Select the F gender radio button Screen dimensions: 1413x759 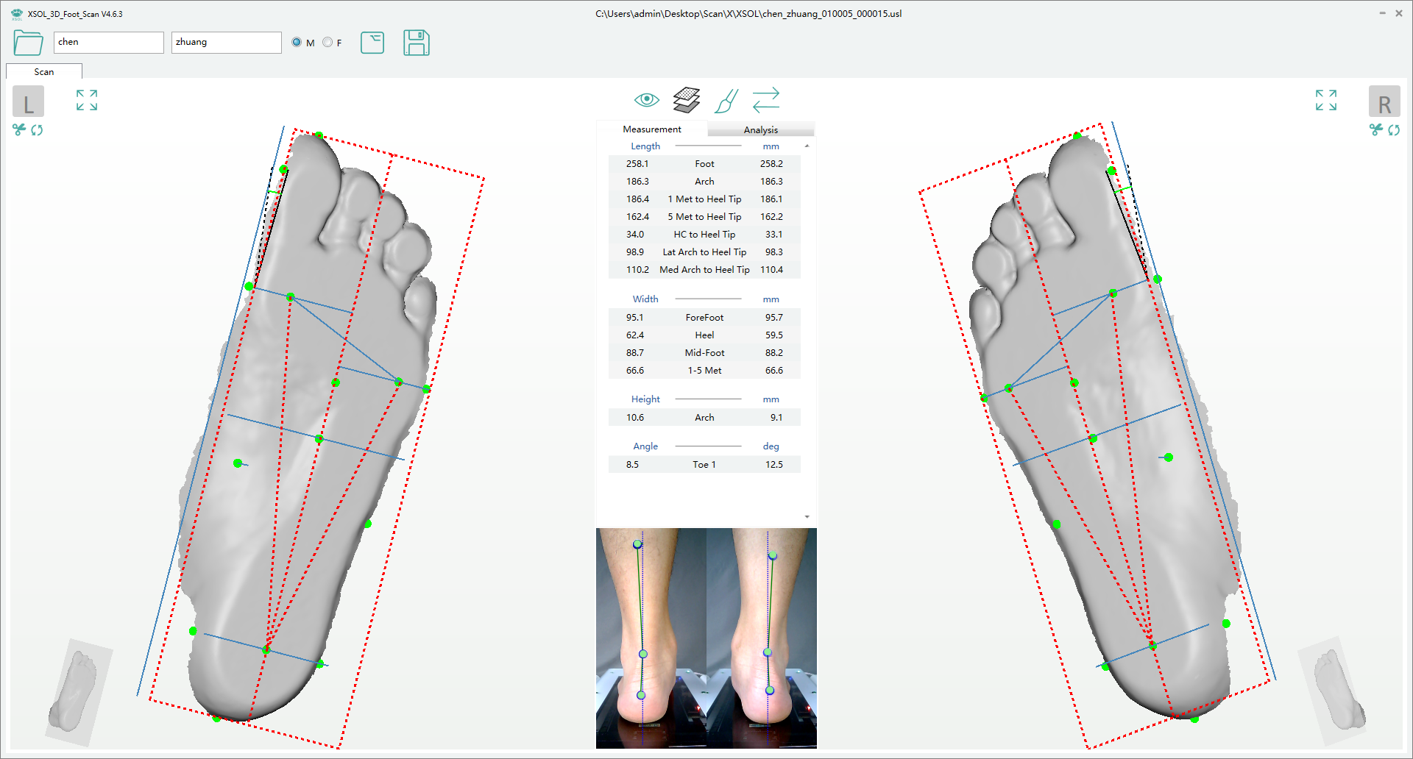tap(327, 43)
